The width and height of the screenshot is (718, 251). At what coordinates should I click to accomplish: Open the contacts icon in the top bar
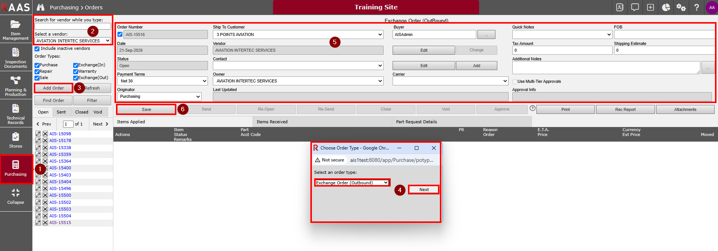(620, 7)
